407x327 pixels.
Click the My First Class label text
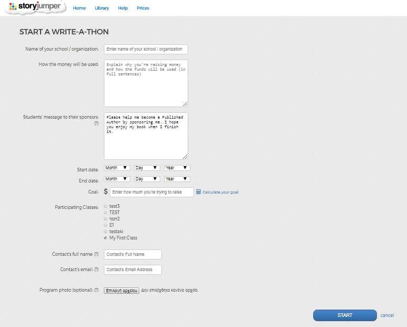(x=123, y=238)
